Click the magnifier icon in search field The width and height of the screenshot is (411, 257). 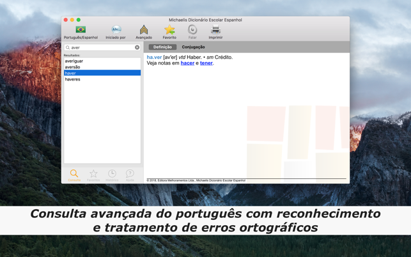[68, 47]
